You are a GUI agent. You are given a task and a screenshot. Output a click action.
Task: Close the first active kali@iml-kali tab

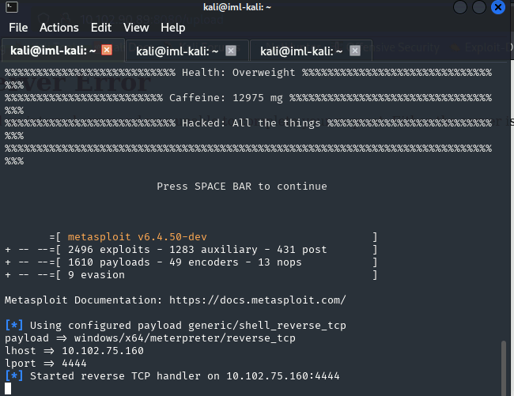[107, 50]
